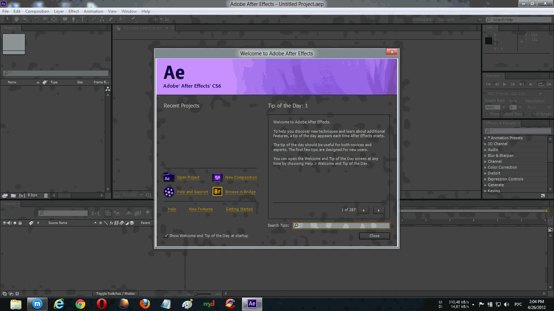Image resolution: width=554 pixels, height=311 pixels.
Task: Click the timeline Draft 3D icon
Action: [x=117, y=213]
